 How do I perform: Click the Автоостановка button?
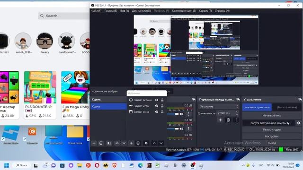[287, 107]
